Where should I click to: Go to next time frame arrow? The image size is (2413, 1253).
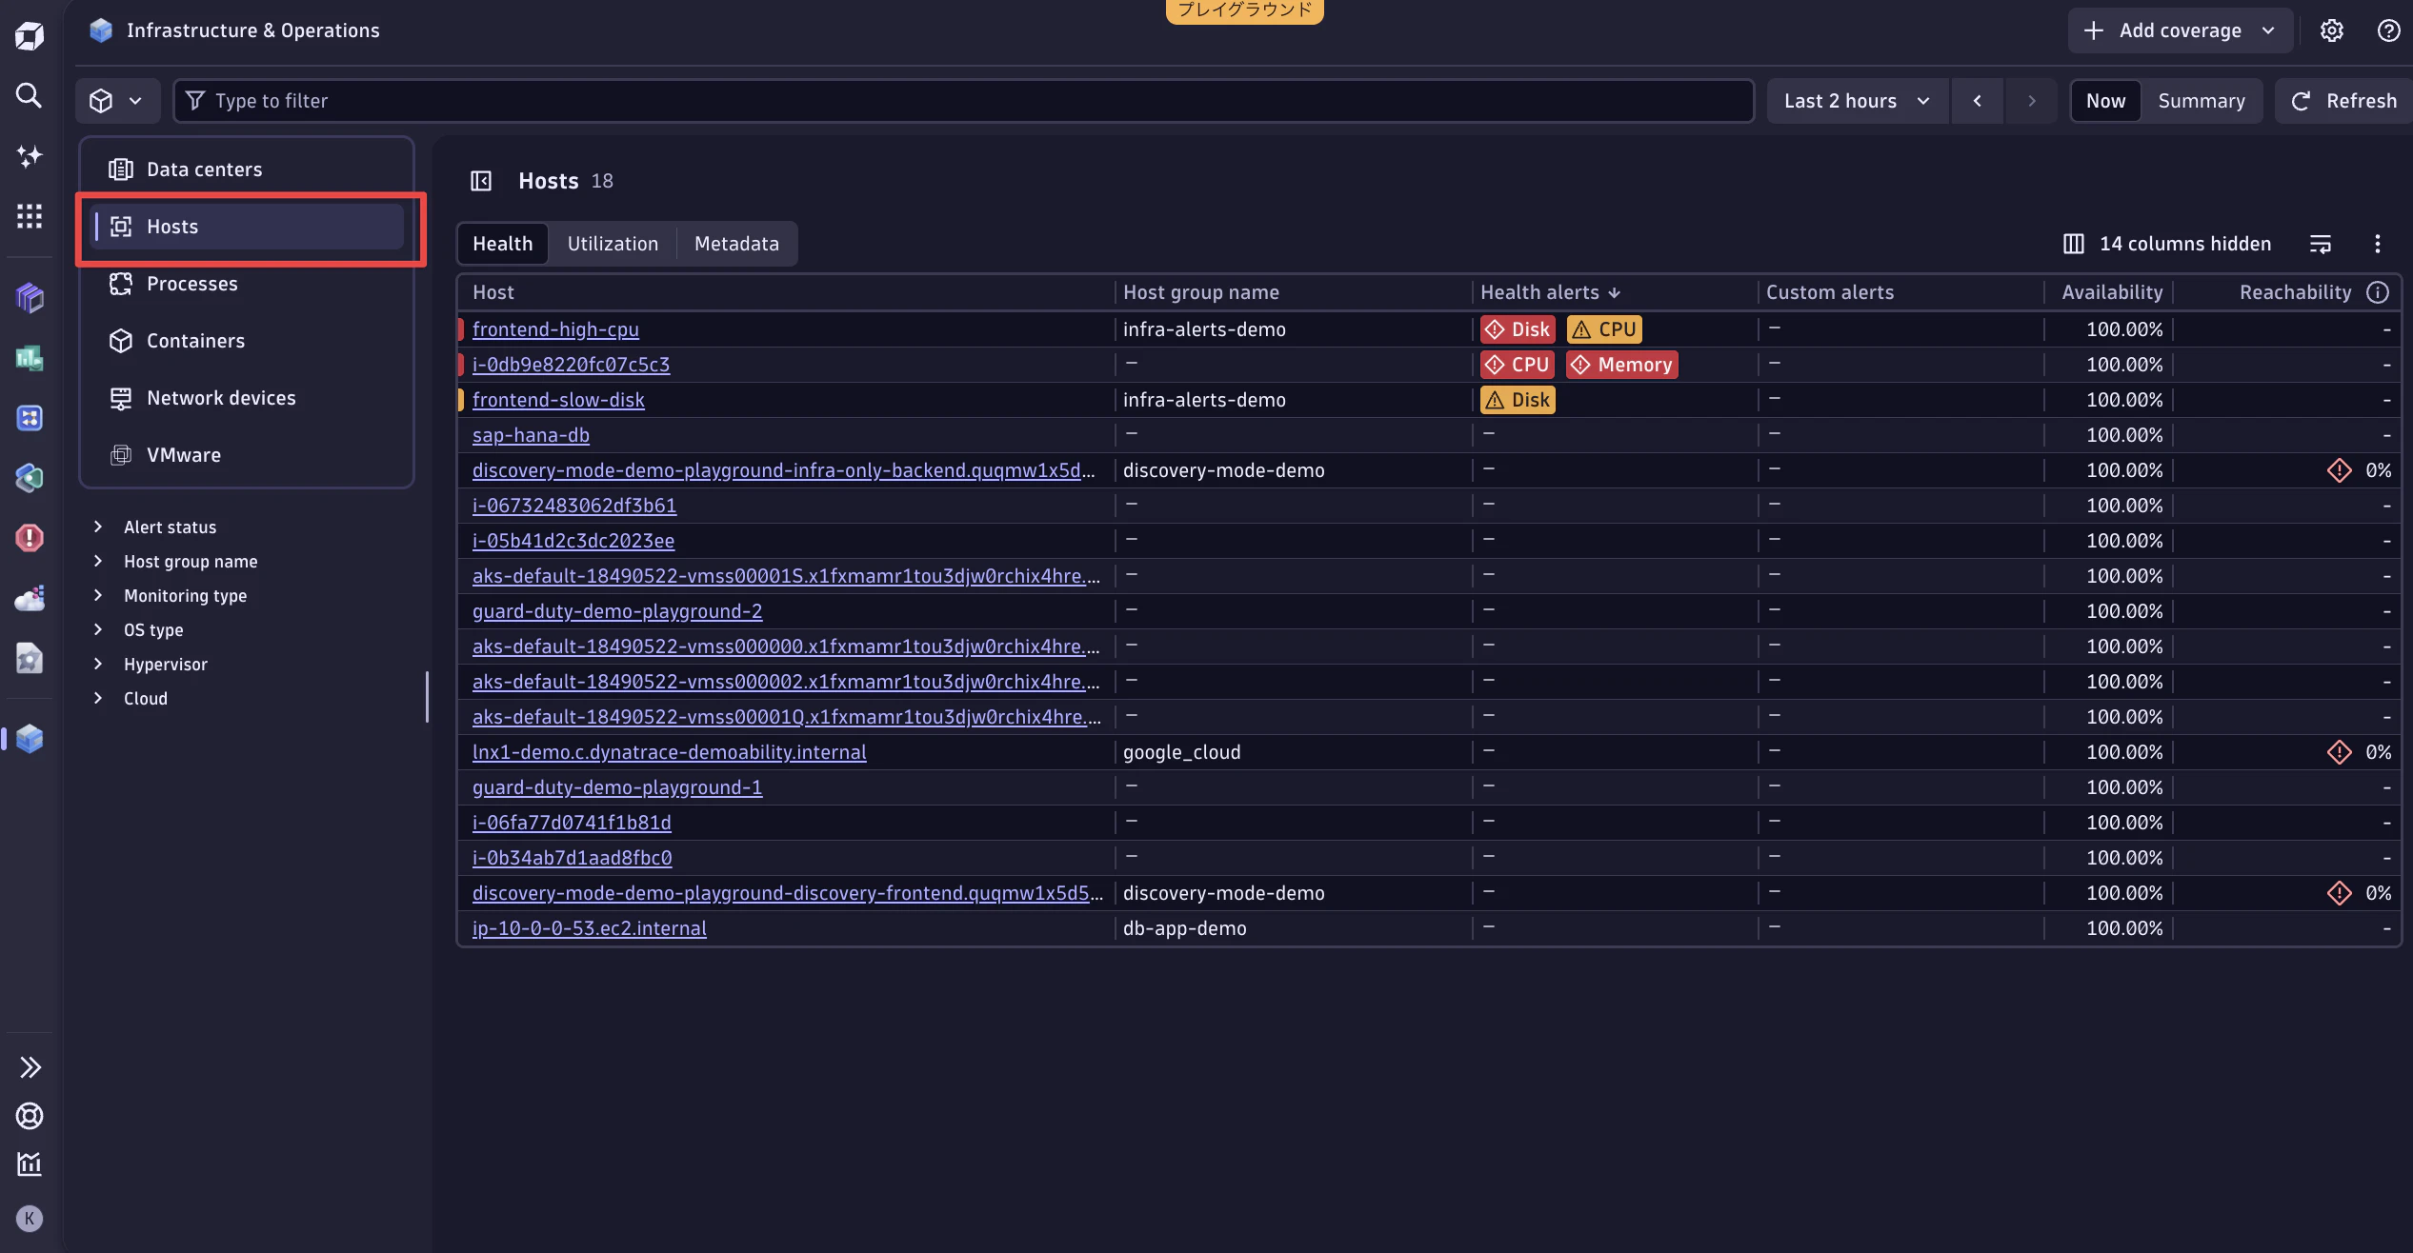[x=2031, y=101]
